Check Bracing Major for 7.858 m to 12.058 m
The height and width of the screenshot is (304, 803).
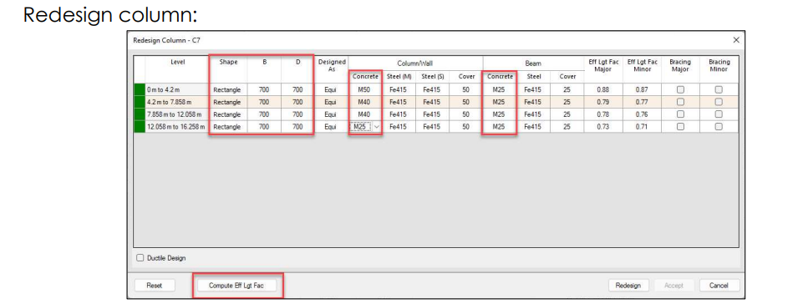coord(680,114)
